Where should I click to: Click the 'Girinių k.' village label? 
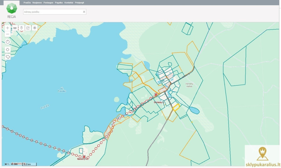point(159,102)
